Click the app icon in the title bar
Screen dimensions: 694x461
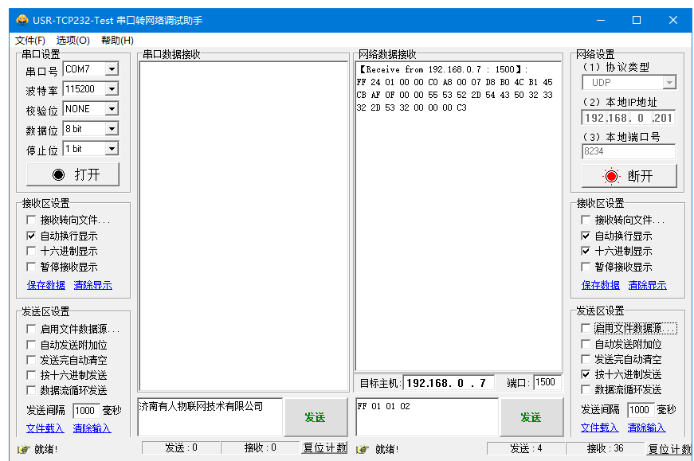coord(22,20)
